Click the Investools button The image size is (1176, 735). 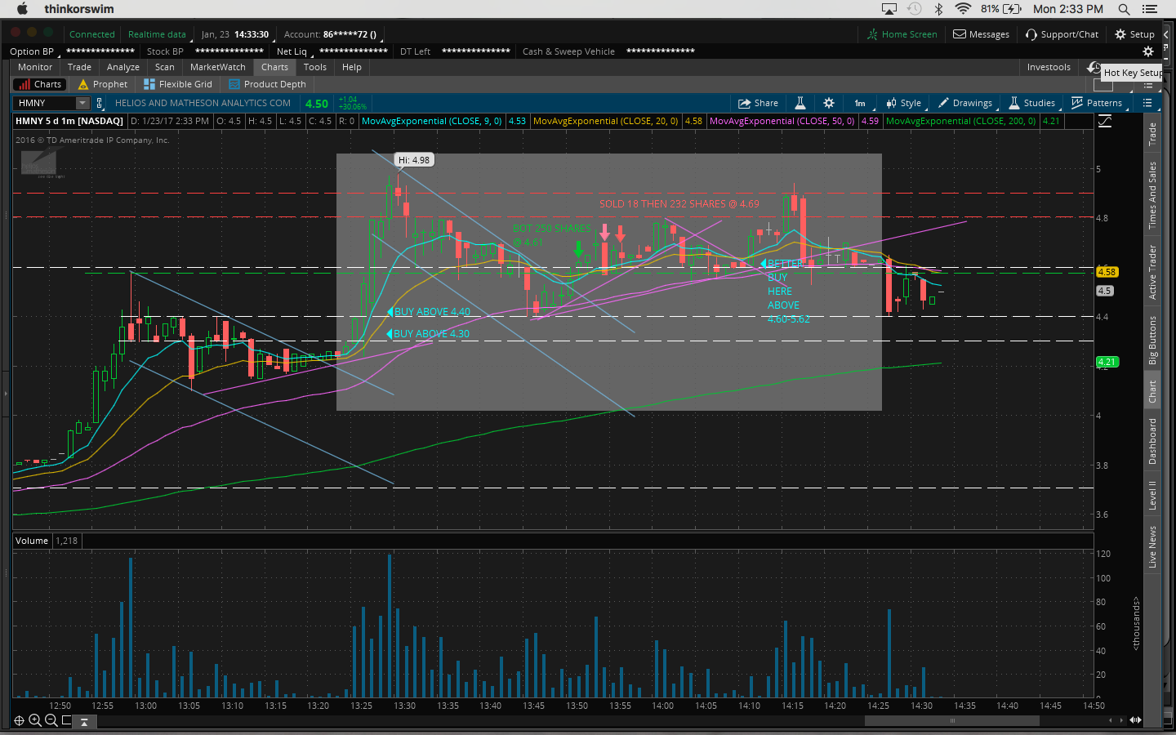[1049, 67]
